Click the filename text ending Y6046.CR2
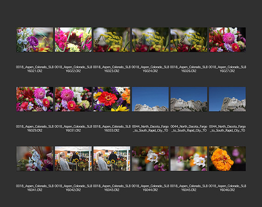This screenshot has width=262, height=207. pyautogui.click(x=227, y=188)
